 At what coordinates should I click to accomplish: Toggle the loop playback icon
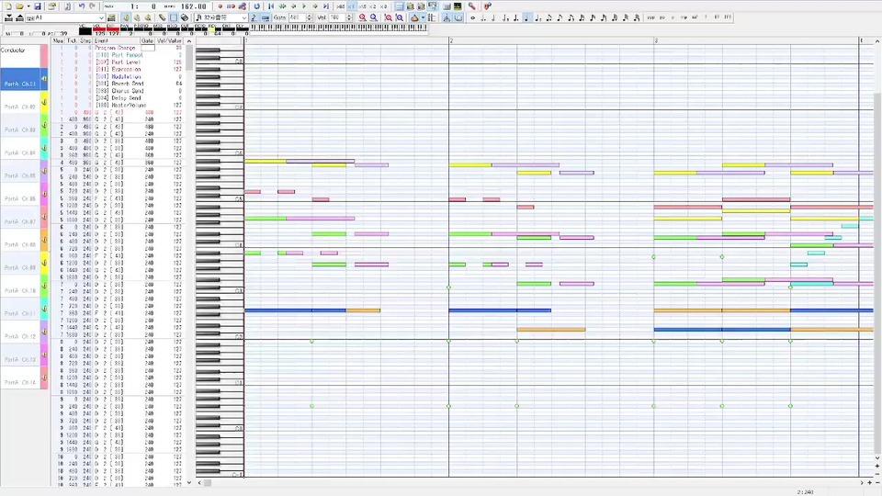[257, 6]
